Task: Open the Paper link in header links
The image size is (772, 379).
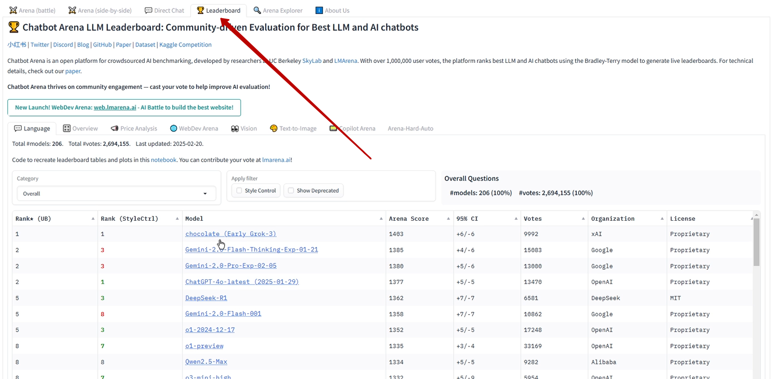Action: click(x=123, y=45)
